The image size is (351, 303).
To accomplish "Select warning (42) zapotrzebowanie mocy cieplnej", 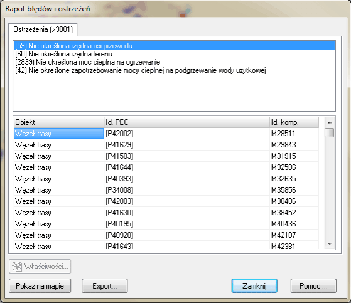I will coord(174,70).
